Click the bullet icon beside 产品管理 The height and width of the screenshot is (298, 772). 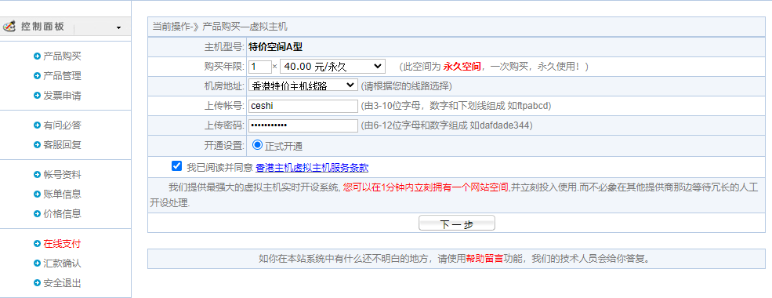click(x=37, y=76)
